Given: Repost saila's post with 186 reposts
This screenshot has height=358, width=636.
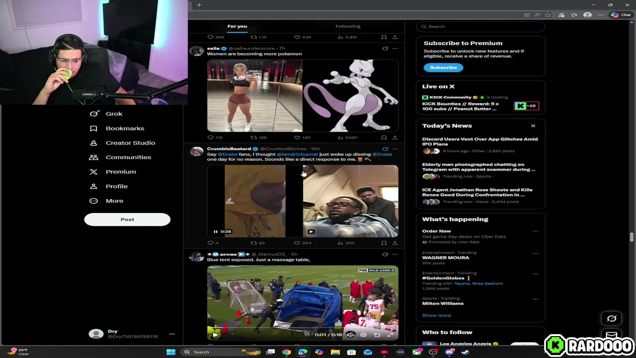Looking at the screenshot, I should coord(258,137).
